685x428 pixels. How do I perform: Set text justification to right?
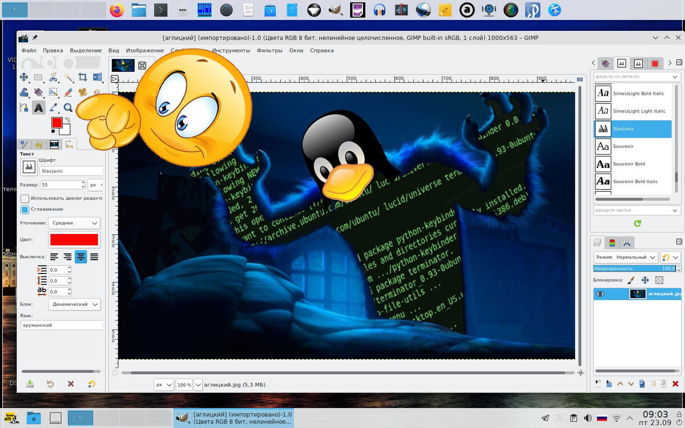coord(67,257)
